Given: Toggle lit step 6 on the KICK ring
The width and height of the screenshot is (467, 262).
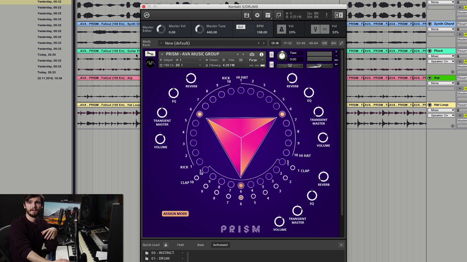Looking at the screenshot, I should click(x=199, y=114).
